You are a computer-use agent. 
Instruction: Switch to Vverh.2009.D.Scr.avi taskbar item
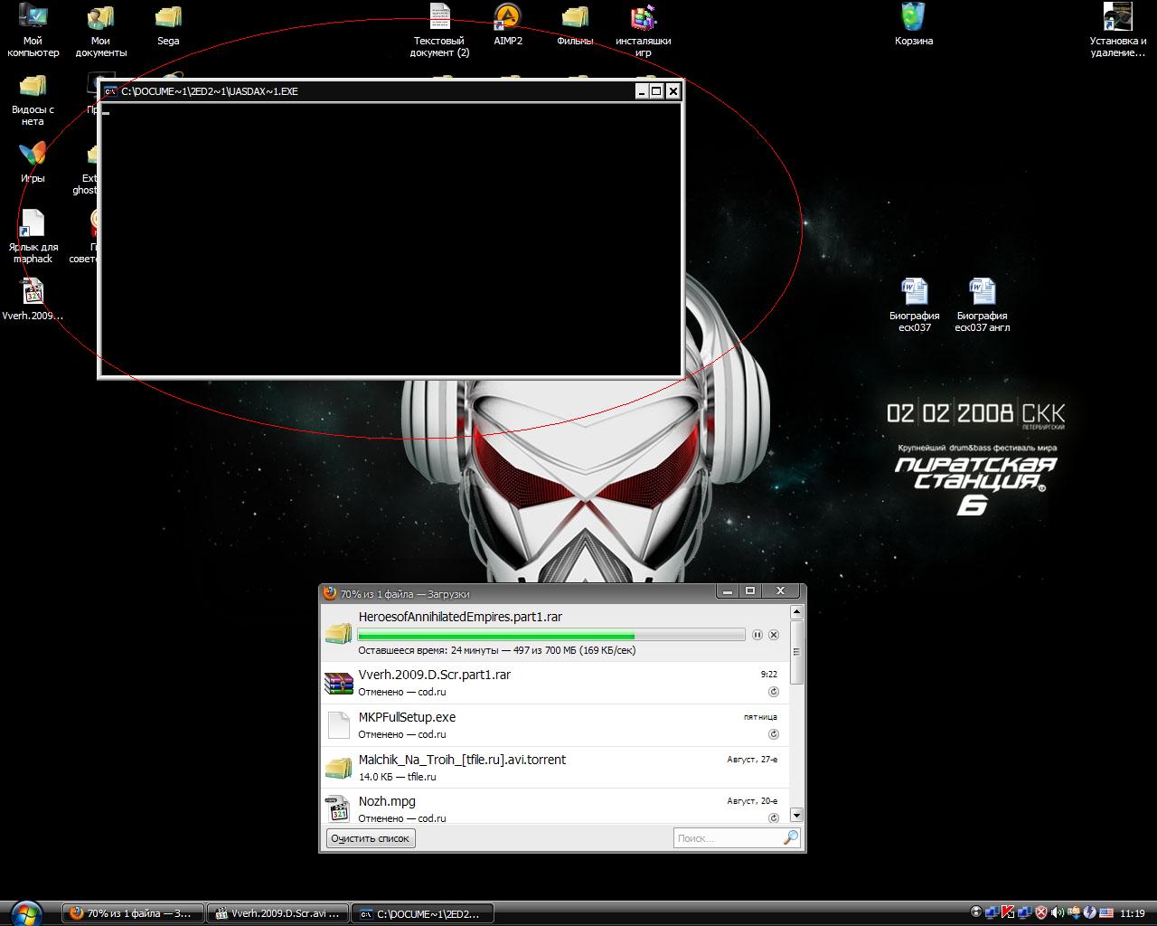click(x=277, y=913)
